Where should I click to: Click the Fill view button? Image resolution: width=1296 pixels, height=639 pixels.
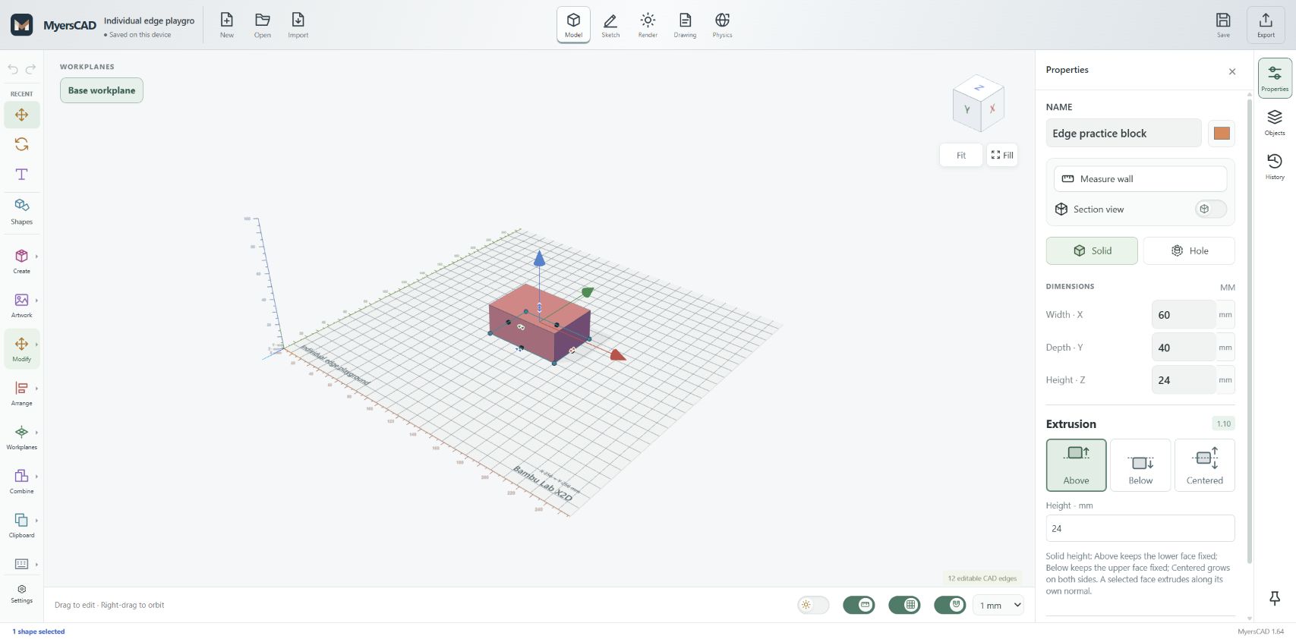tap(1002, 156)
